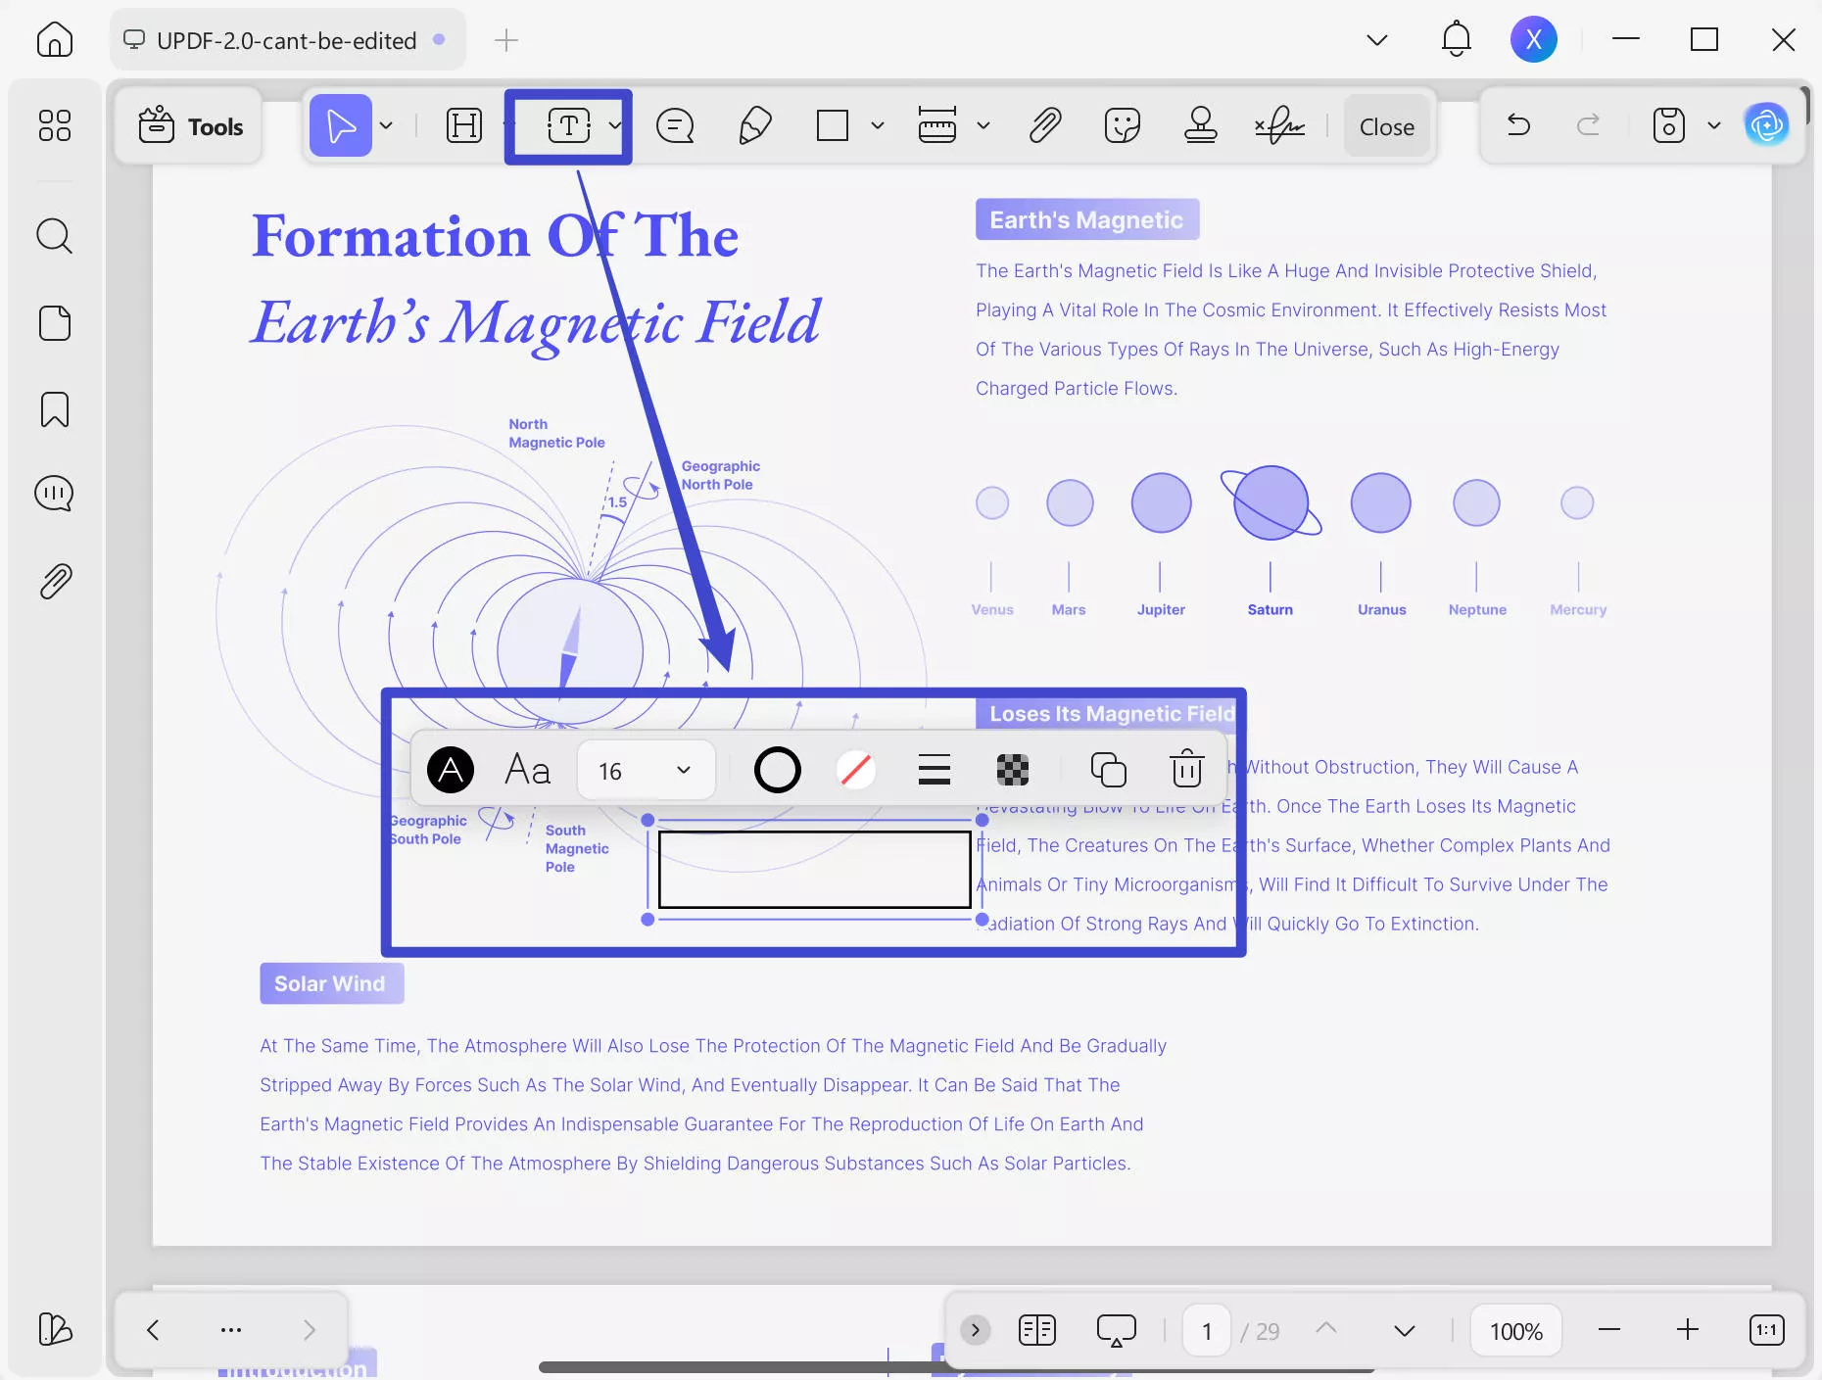Image resolution: width=1822 pixels, height=1380 pixels.
Task: Open the font size dropdown showing 16
Action: tap(645, 770)
